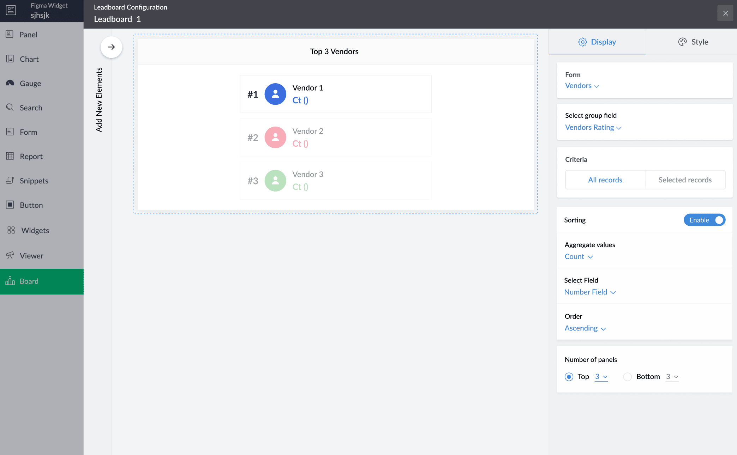737x455 pixels.
Task: Click the Viewer telescope icon
Action: point(10,255)
